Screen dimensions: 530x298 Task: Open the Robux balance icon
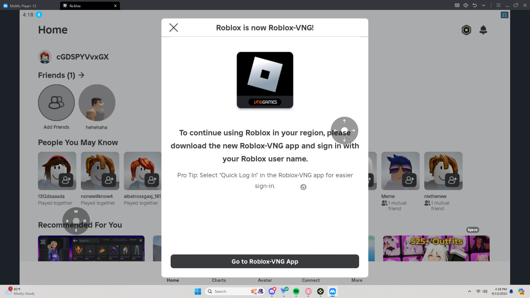466,30
